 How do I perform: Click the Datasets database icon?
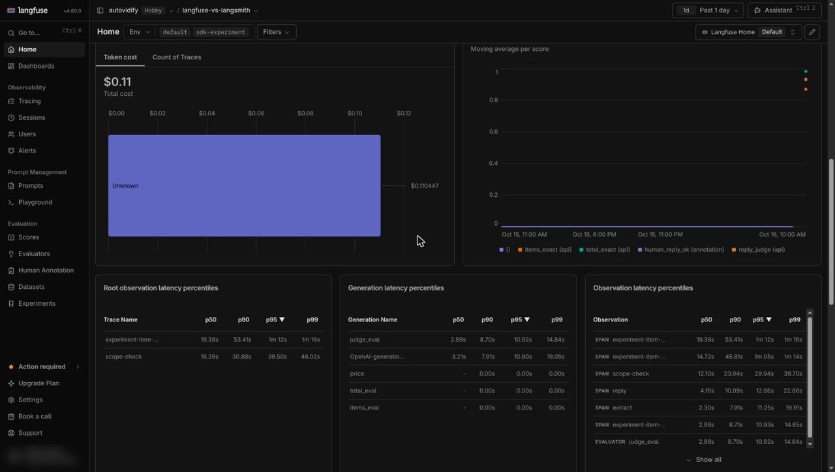[11, 287]
